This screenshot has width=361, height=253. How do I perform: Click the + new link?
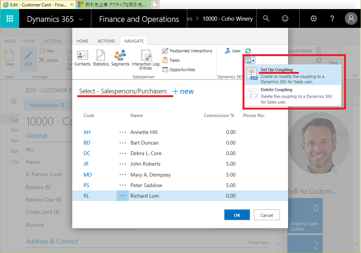coord(183,91)
